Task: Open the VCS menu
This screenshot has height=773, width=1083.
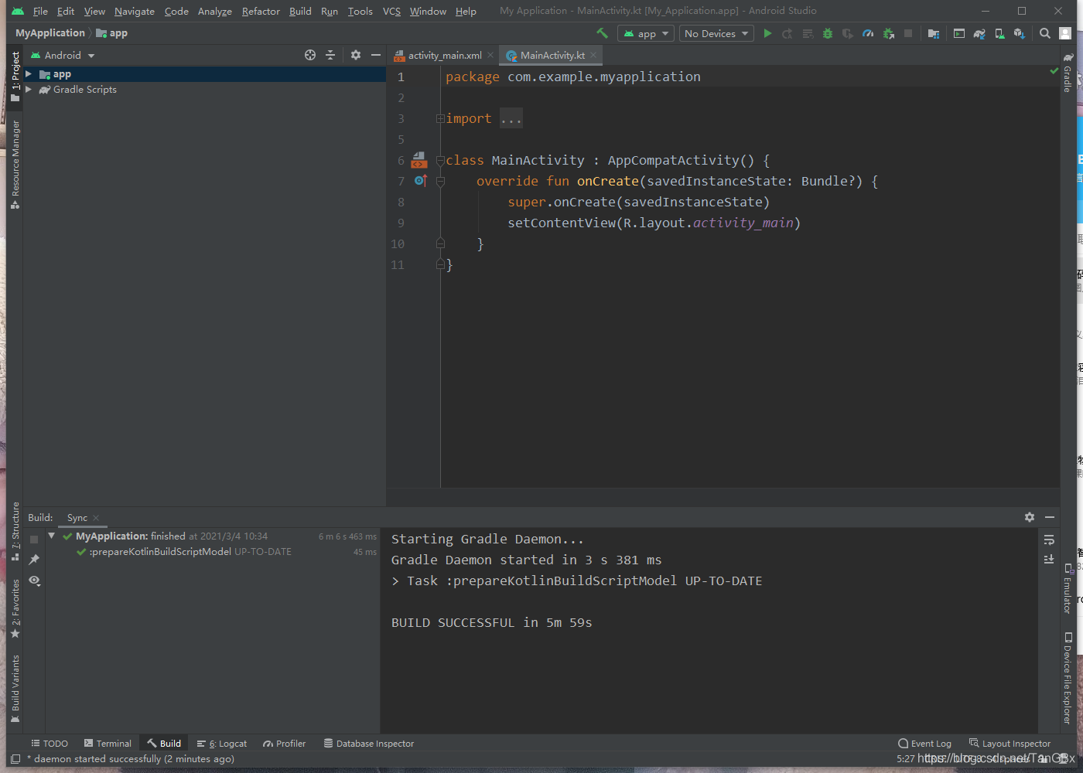Action: click(x=391, y=11)
